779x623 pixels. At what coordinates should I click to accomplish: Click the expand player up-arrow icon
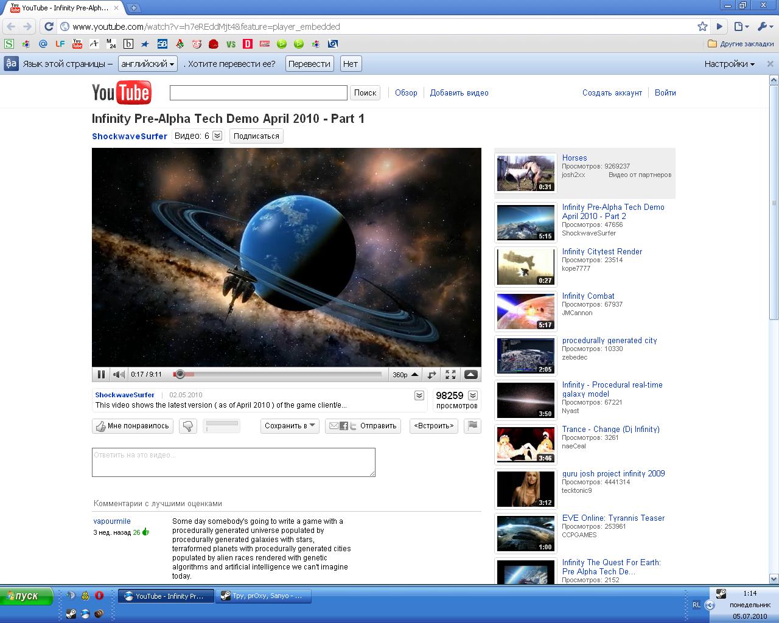(x=470, y=375)
